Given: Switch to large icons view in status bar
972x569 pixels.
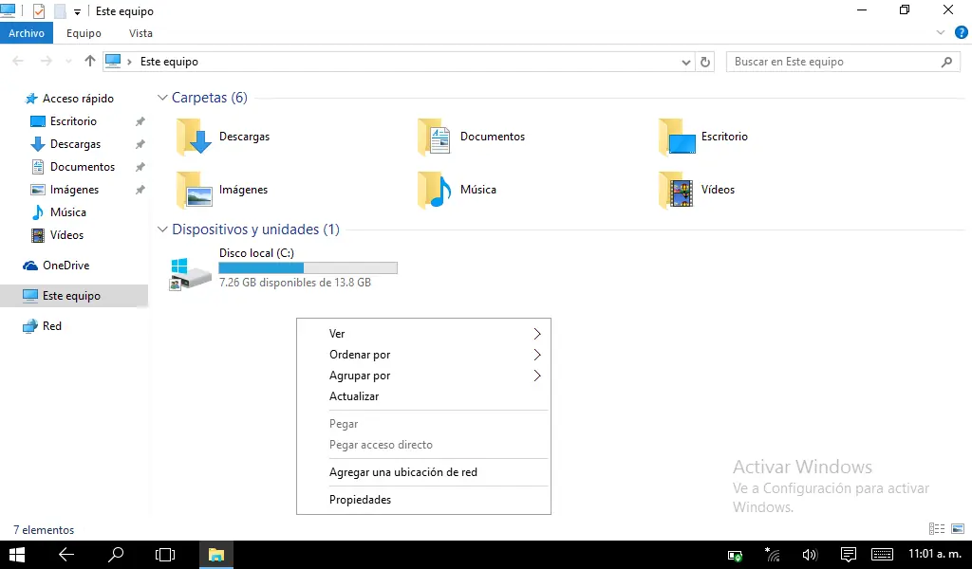Looking at the screenshot, I should (958, 529).
